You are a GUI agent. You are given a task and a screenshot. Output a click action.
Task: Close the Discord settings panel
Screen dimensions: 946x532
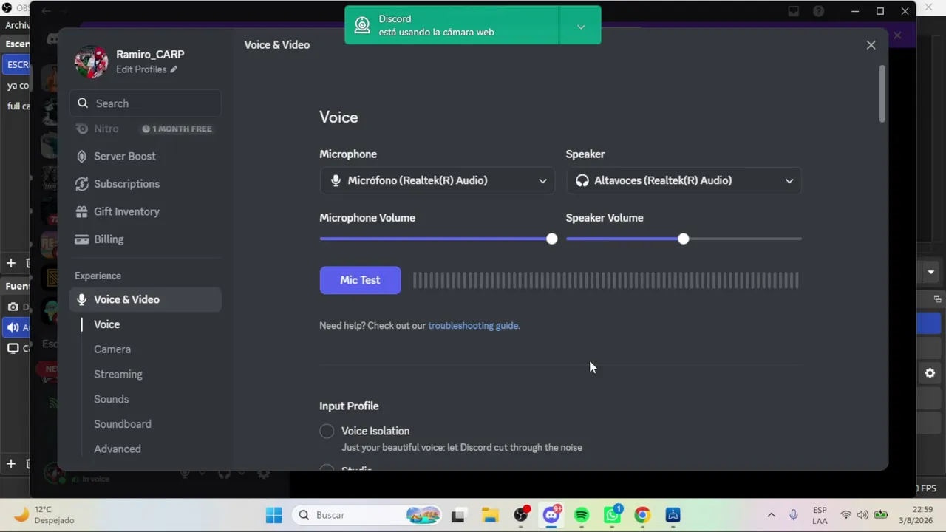(x=871, y=45)
